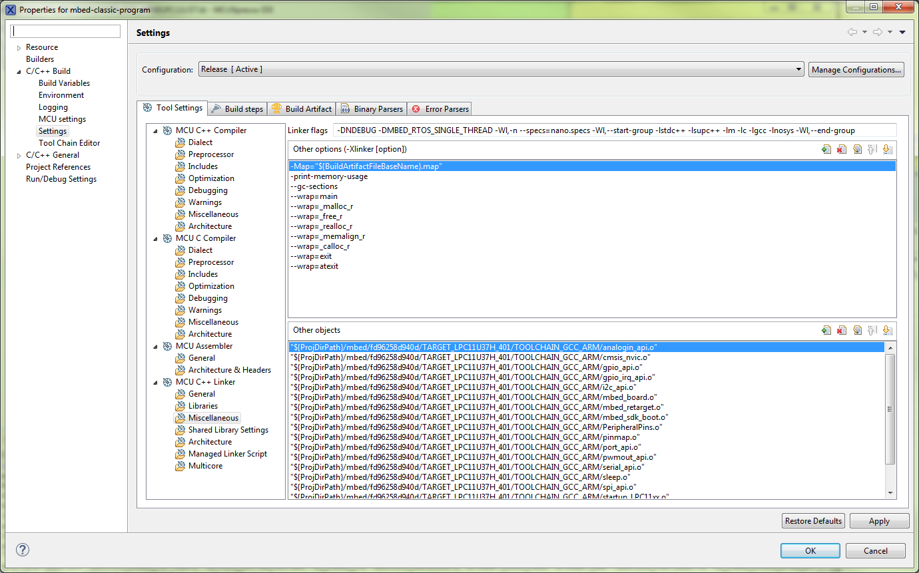The width and height of the screenshot is (919, 573).
Task: Confirm with the OK button
Action: 810,550
